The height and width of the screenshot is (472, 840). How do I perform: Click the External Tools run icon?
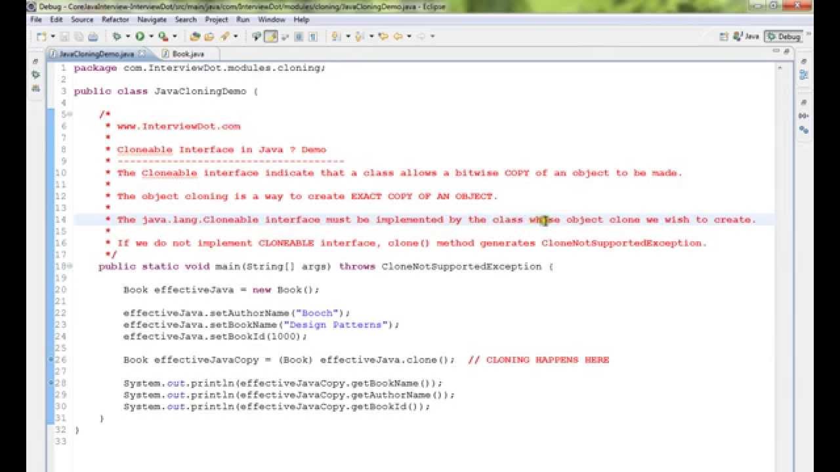point(163,37)
